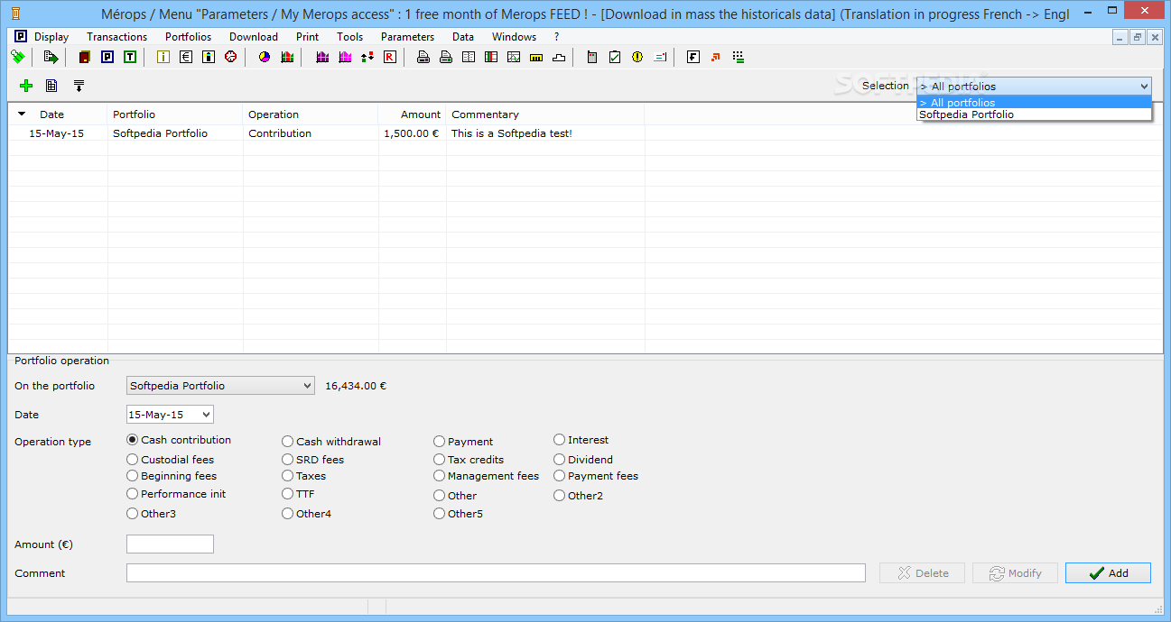The height and width of the screenshot is (622, 1171).
Task: Click the purple histogram icon
Action: [x=322, y=57]
